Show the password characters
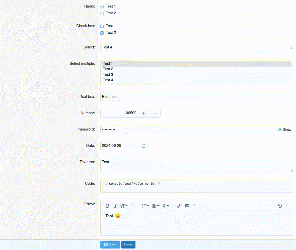Screen dimensions: 296x250 pyautogui.click(x=284, y=130)
